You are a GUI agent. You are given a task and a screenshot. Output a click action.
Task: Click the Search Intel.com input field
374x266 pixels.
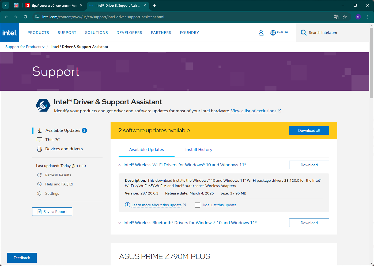(332, 33)
